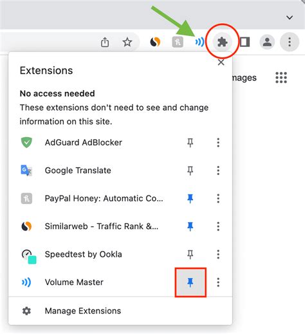Open Chrome's three-dot main menu

tap(290, 42)
